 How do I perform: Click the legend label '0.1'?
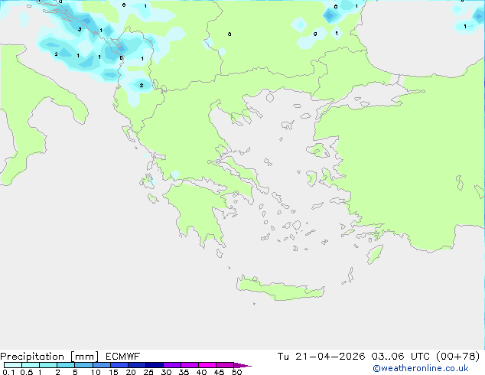[x=8, y=372]
